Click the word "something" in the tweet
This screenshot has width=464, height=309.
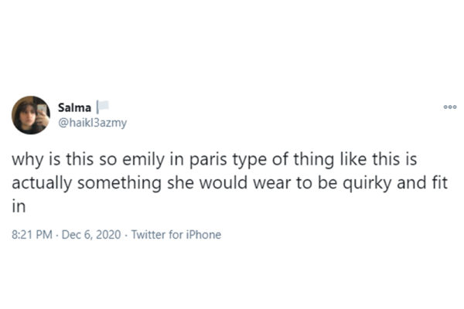click(x=120, y=184)
